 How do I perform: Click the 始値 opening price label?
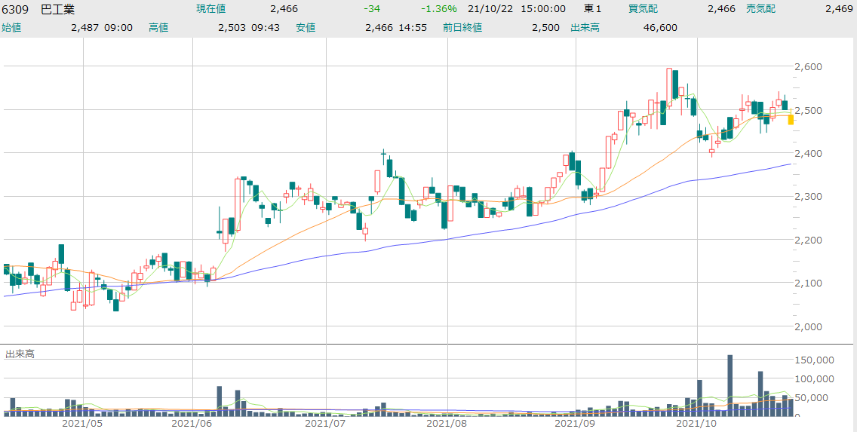11,27
